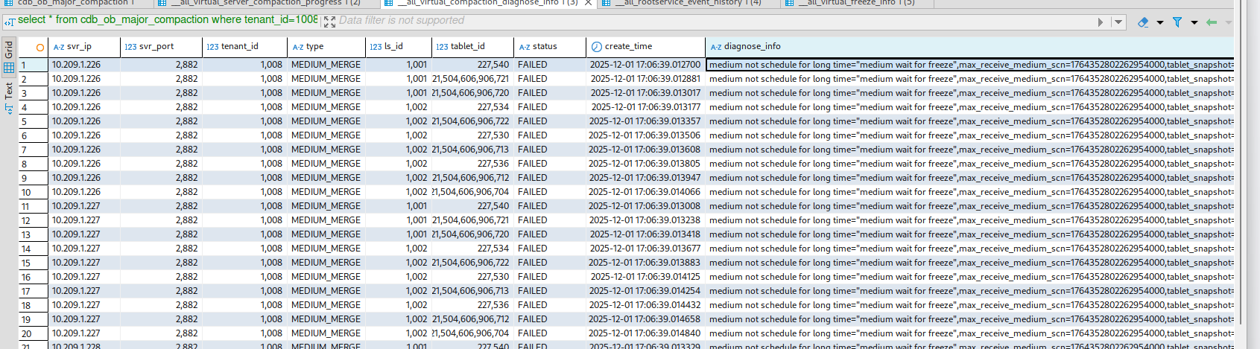
Task: Click the status column header
Action: pos(545,46)
